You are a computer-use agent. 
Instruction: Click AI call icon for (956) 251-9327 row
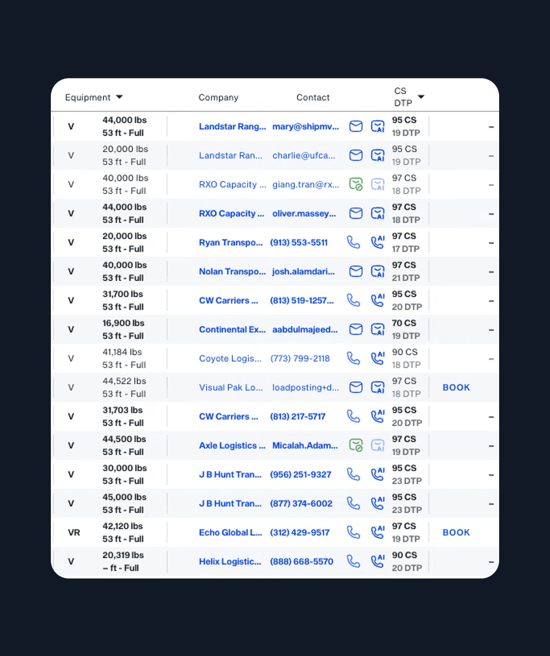(377, 474)
